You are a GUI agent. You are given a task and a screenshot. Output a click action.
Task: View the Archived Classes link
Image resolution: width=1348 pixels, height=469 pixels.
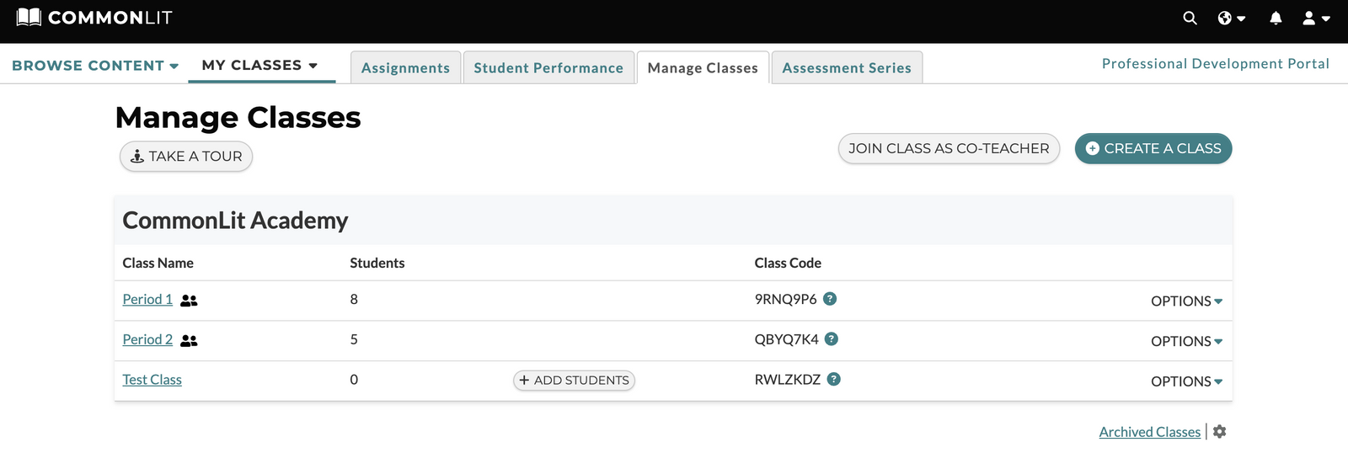[x=1149, y=432]
